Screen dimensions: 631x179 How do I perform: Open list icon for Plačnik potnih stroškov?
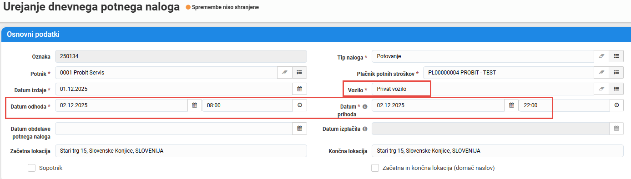coord(616,72)
